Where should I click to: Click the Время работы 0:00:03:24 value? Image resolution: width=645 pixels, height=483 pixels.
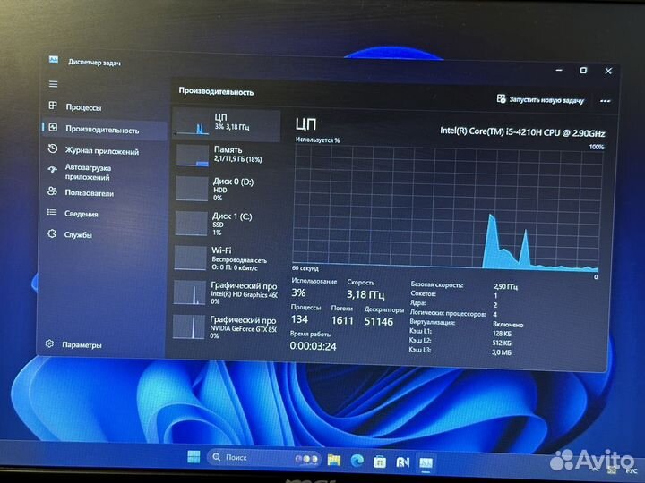313,346
